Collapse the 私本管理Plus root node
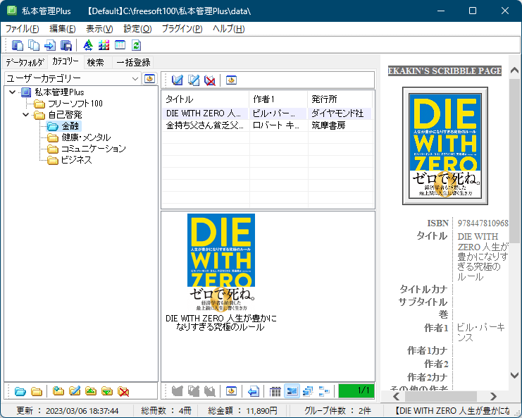This screenshot has width=522, height=418. [x=13, y=92]
